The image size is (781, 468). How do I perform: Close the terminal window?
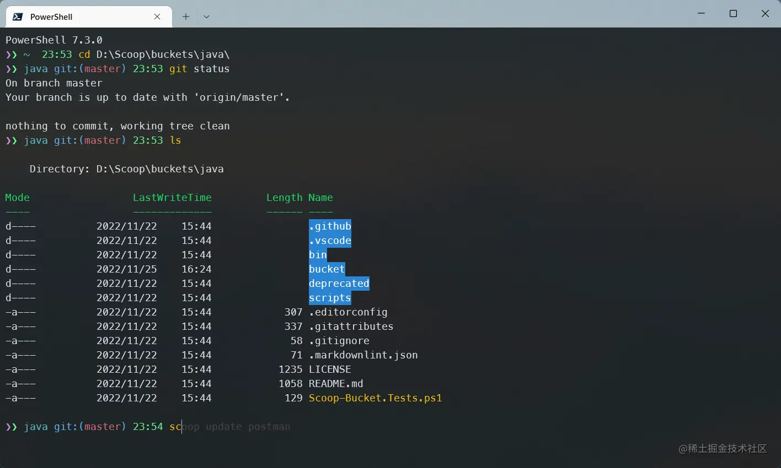pyautogui.click(x=765, y=13)
